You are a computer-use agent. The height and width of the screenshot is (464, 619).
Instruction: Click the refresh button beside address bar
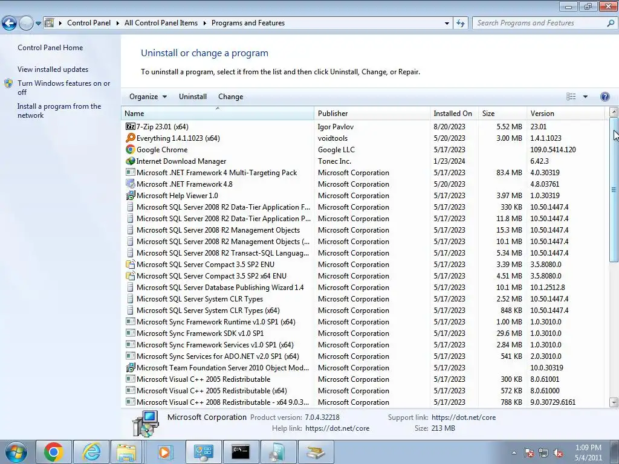[460, 23]
